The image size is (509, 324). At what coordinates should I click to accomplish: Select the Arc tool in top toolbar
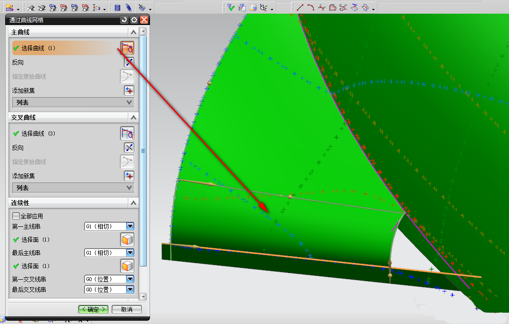[311, 8]
